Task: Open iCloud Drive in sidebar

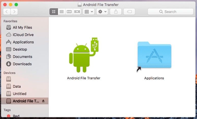Action: 25,35
